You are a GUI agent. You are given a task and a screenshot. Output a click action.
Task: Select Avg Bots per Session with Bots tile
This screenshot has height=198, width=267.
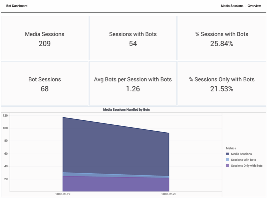(x=133, y=83)
